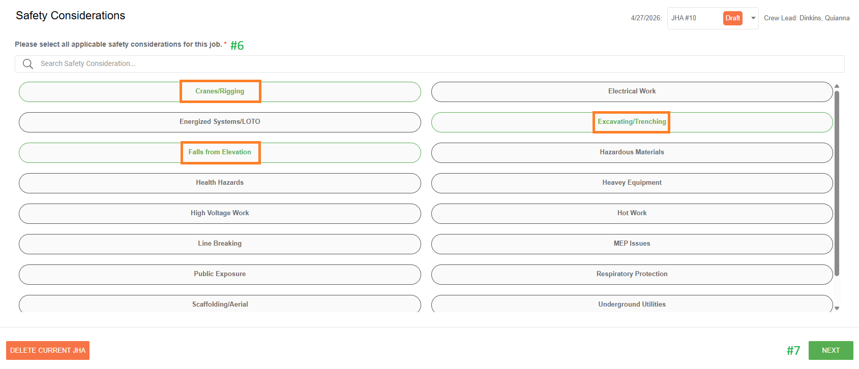Click the considerations list scrollbar thumb
Screen dimensions: 859x369
pyautogui.click(x=837, y=184)
